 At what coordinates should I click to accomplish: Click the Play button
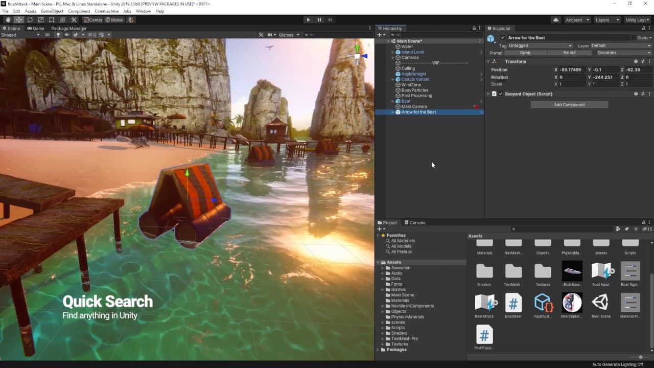coord(308,20)
